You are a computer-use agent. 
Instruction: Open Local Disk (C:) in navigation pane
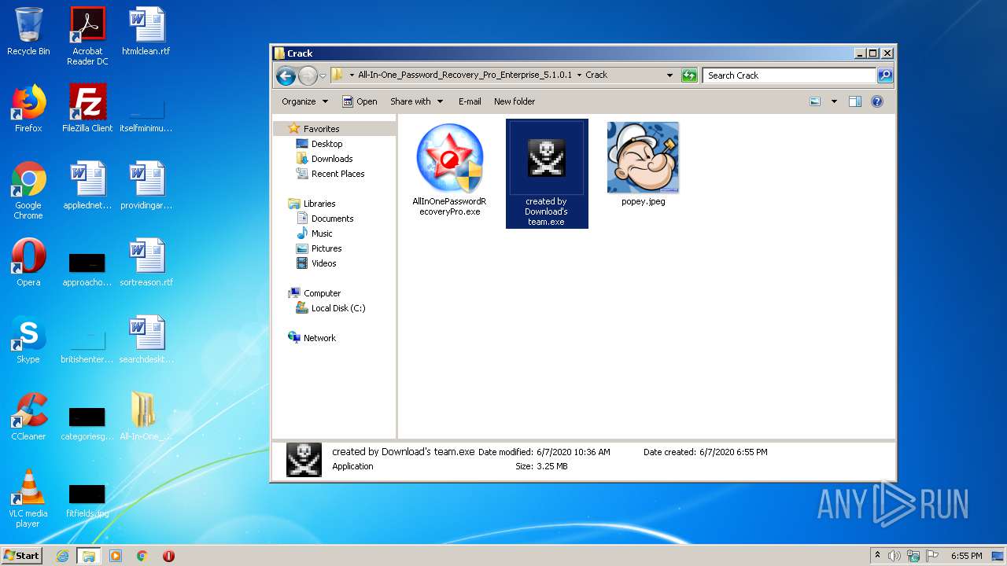click(x=338, y=308)
